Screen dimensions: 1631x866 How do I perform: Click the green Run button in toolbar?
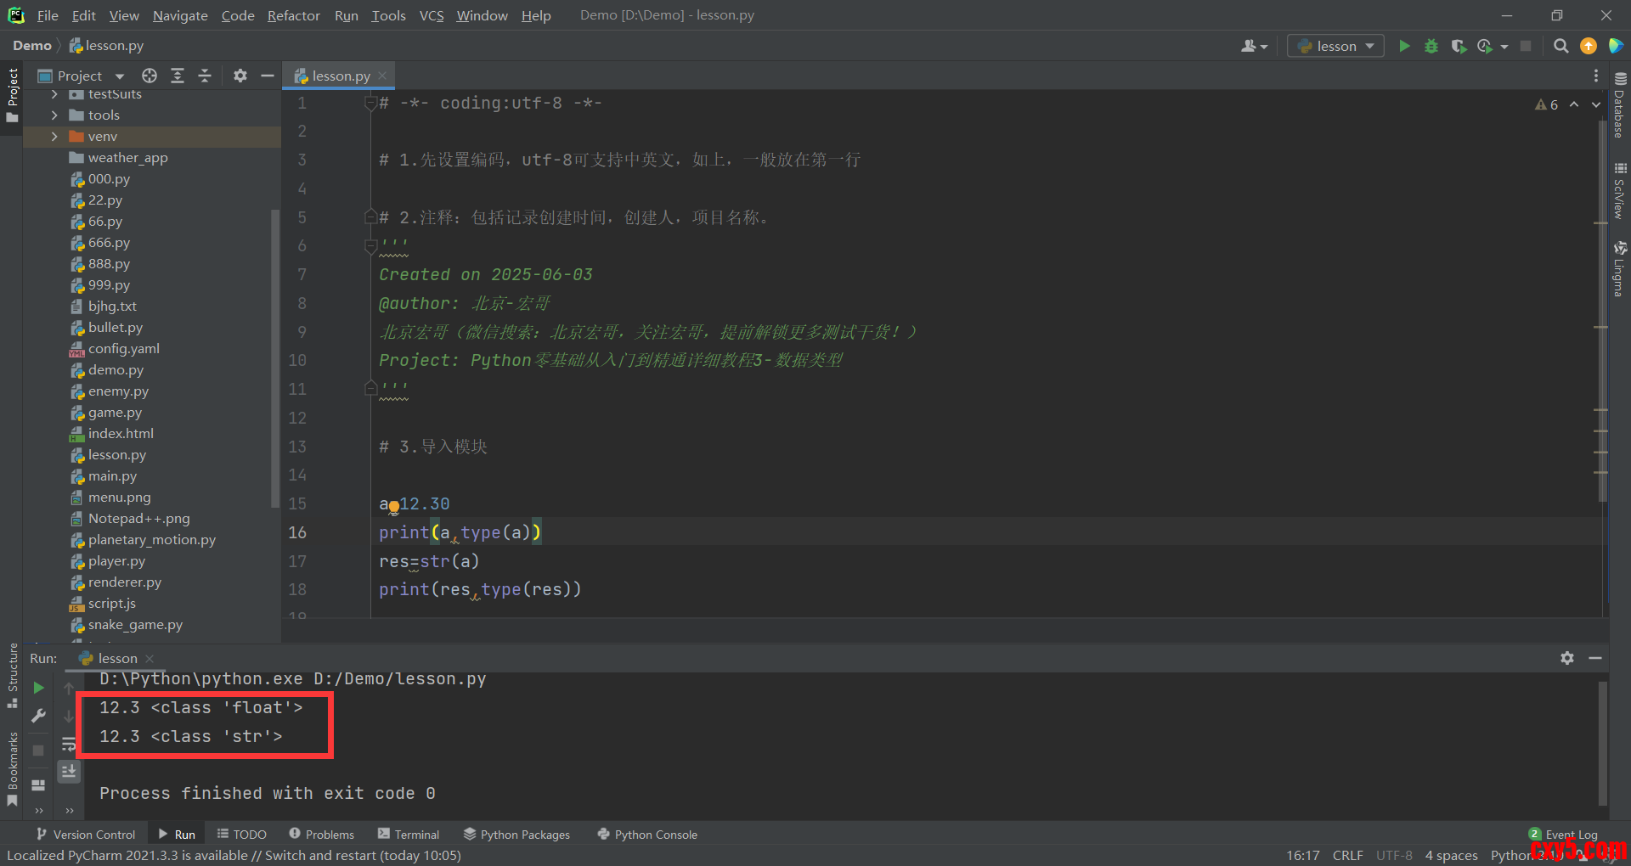coord(1404,46)
